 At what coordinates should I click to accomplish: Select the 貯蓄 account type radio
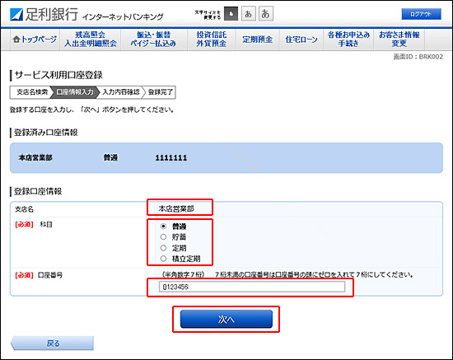pos(164,237)
